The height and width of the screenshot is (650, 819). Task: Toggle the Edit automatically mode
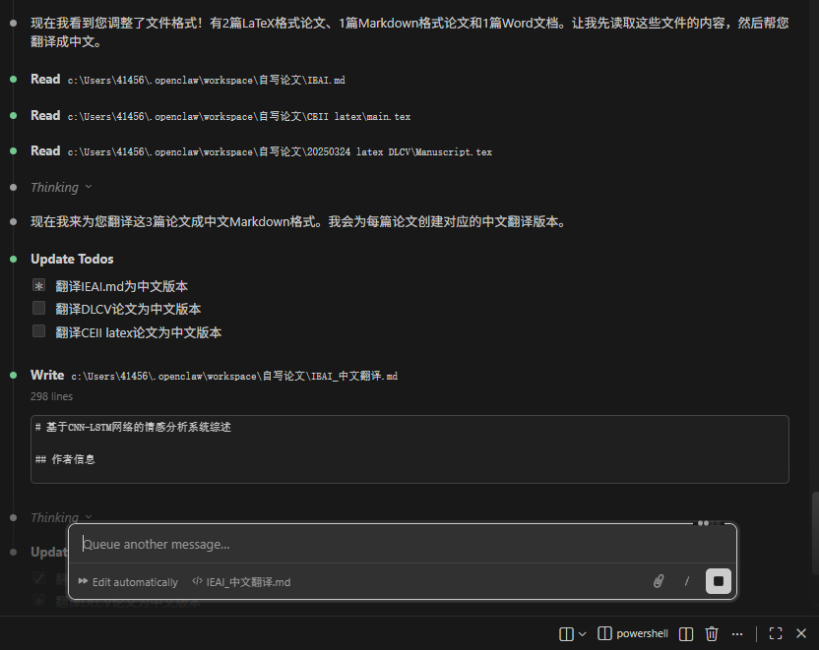(x=128, y=582)
